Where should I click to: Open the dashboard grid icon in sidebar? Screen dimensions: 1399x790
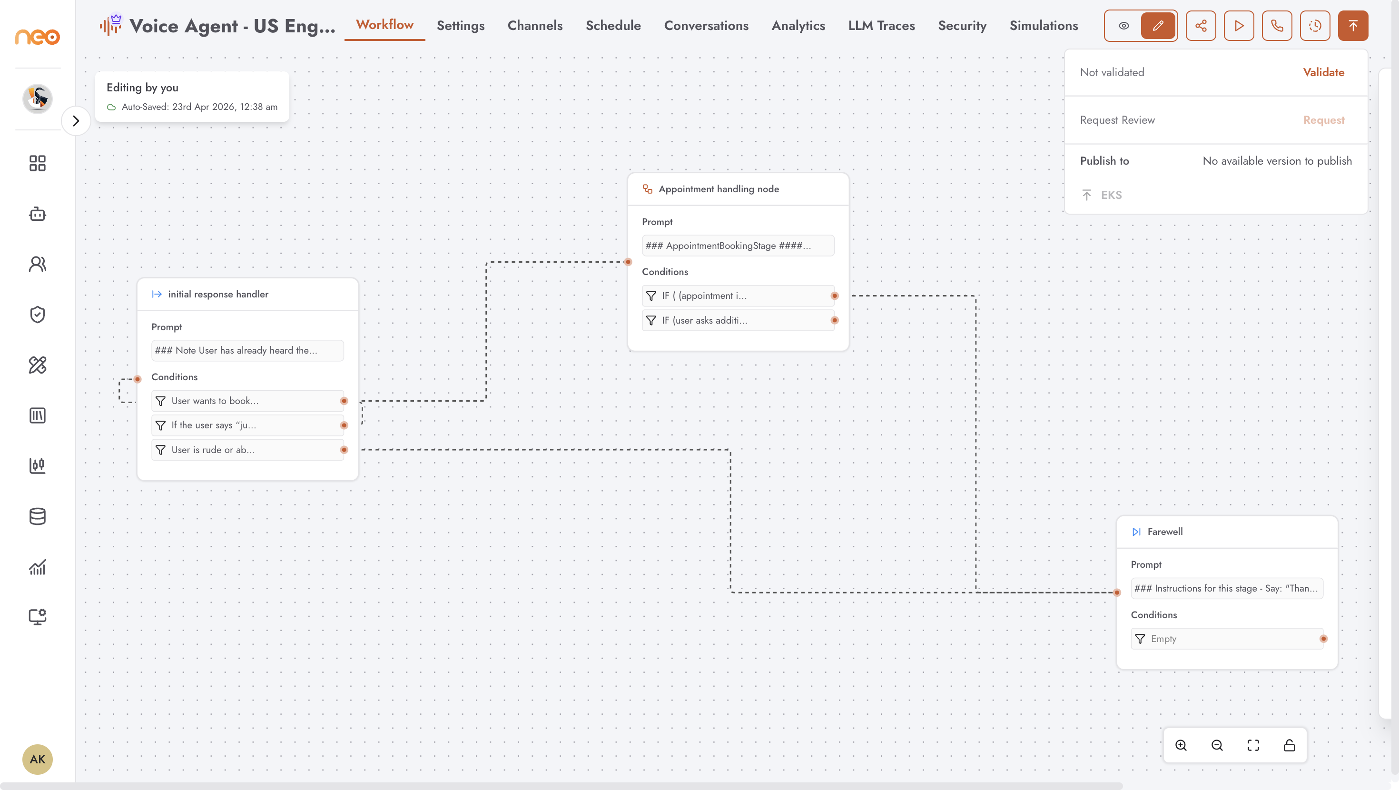pos(38,164)
